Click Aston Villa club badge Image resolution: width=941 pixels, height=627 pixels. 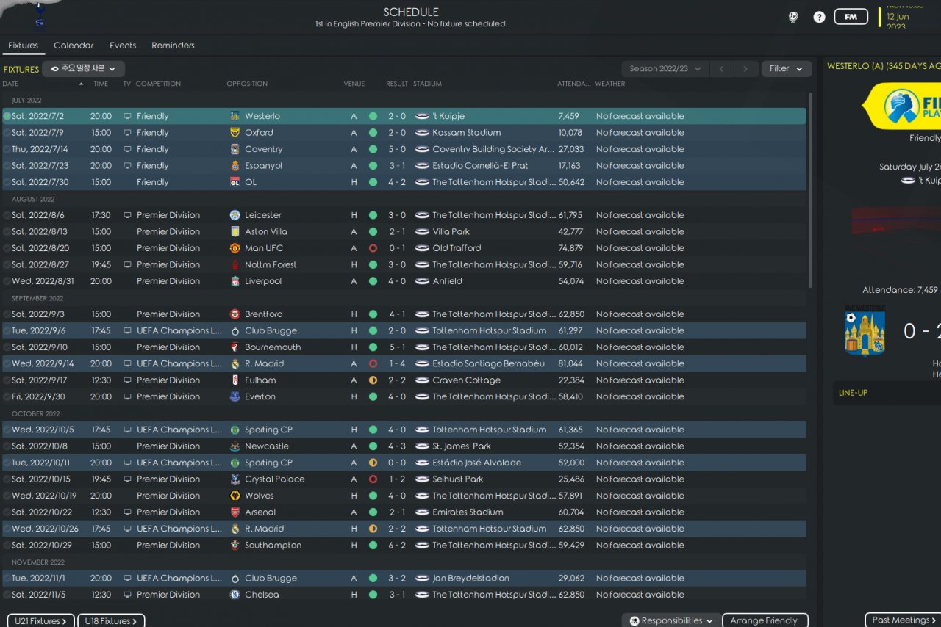(235, 232)
